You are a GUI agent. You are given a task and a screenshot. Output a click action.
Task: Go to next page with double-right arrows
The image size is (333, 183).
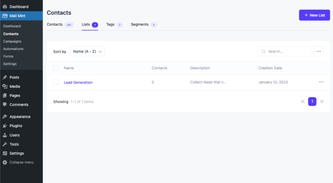[x=322, y=101]
